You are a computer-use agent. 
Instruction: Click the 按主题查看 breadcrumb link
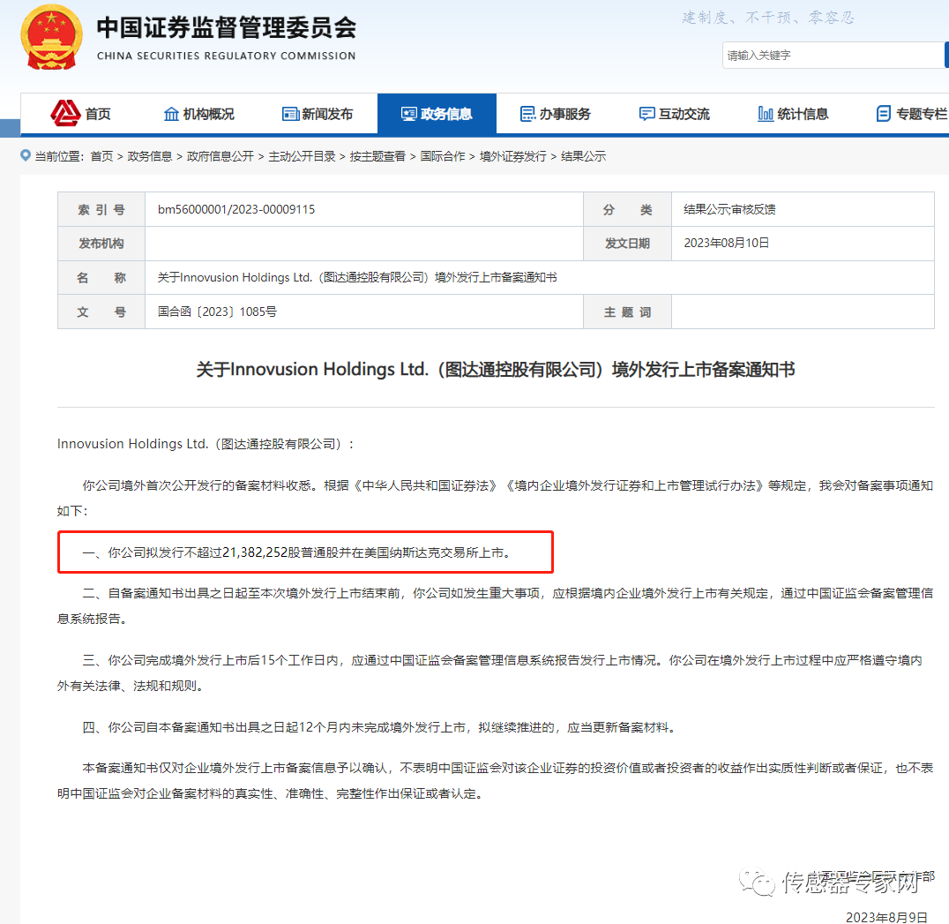377,156
